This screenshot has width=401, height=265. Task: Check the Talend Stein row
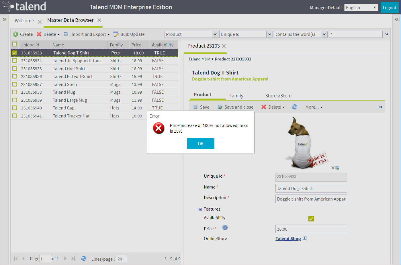15,84
